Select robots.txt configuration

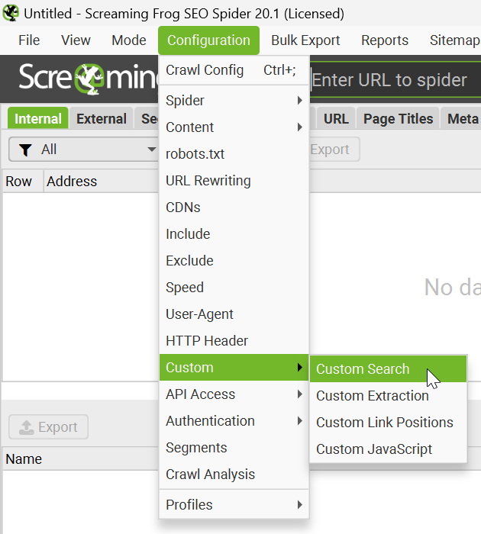[x=234, y=154]
